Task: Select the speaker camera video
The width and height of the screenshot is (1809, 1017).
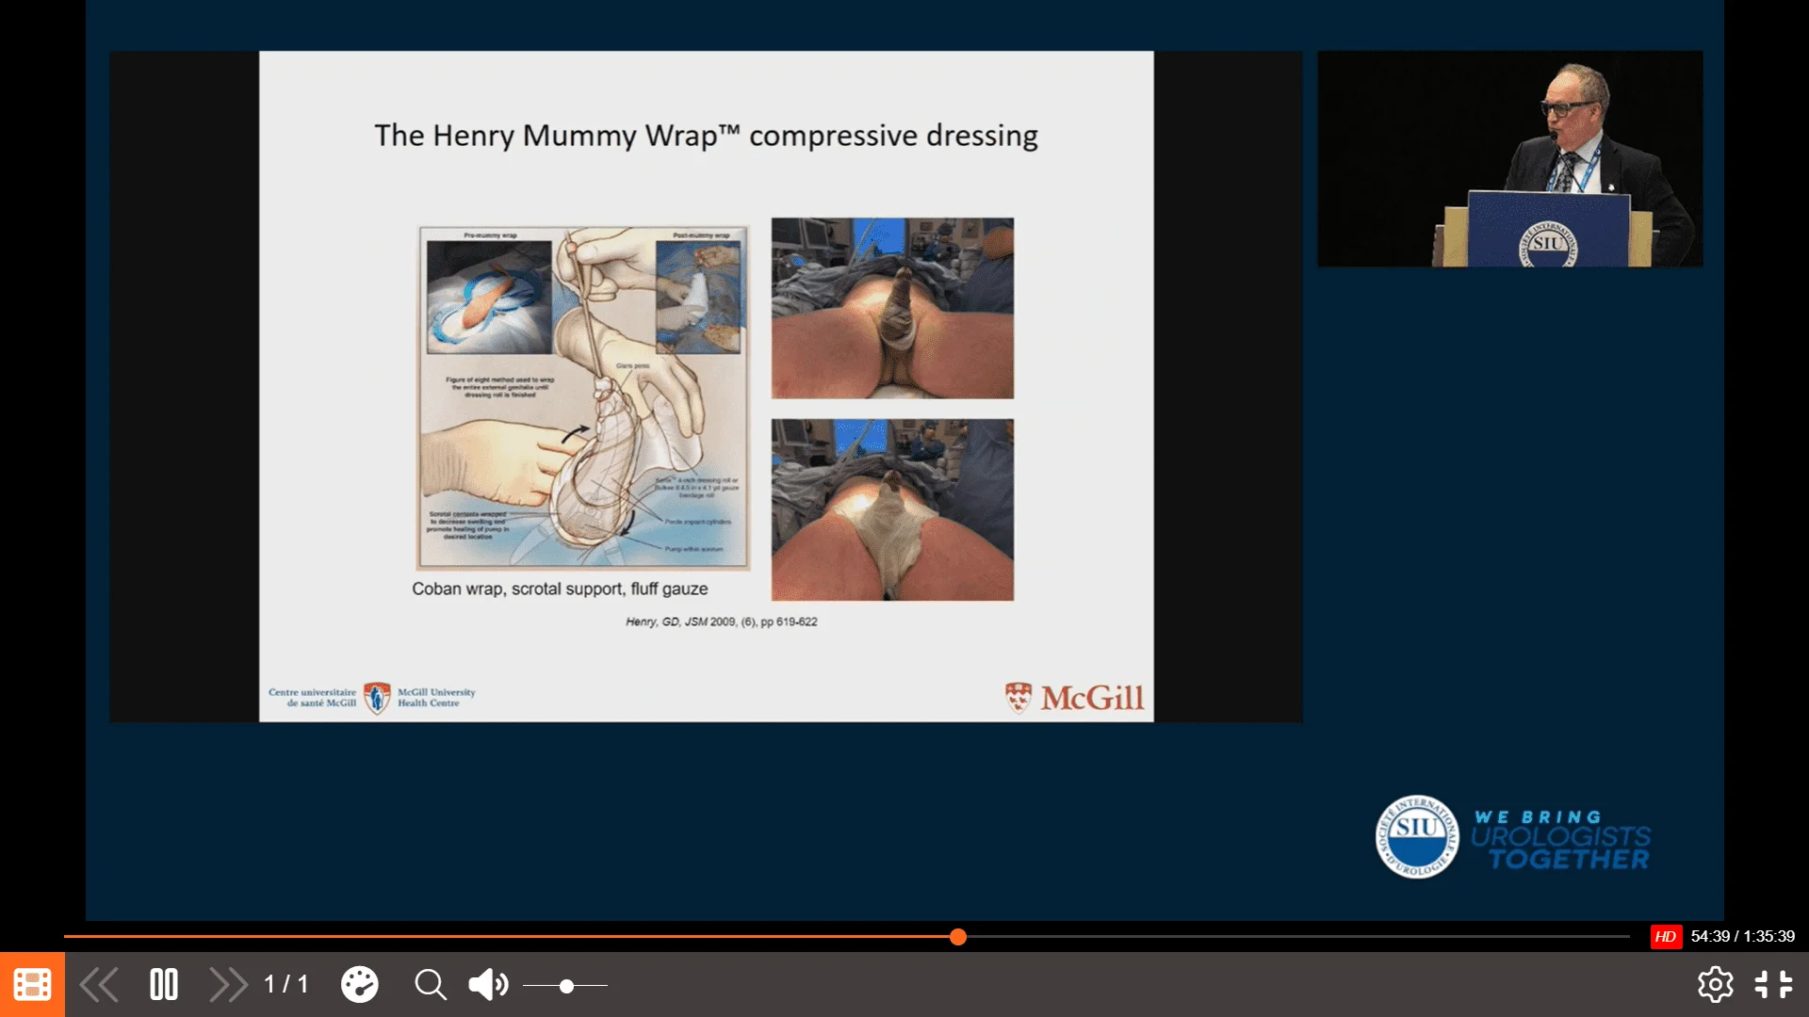Action: coord(1509,158)
